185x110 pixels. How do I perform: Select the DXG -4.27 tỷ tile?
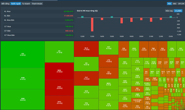pos(125,106)
